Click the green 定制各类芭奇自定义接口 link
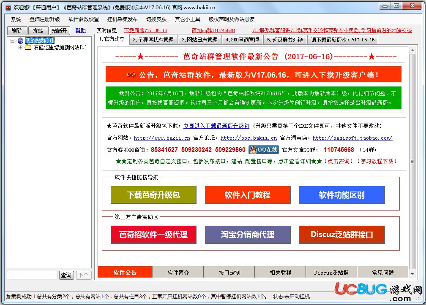 219,161
